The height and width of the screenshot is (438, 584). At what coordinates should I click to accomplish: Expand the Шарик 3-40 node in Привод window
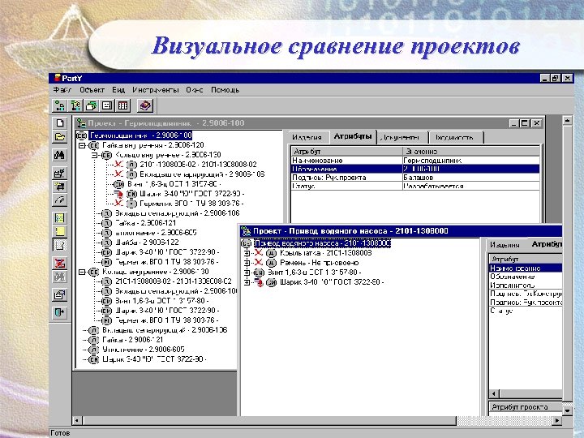coord(247,282)
